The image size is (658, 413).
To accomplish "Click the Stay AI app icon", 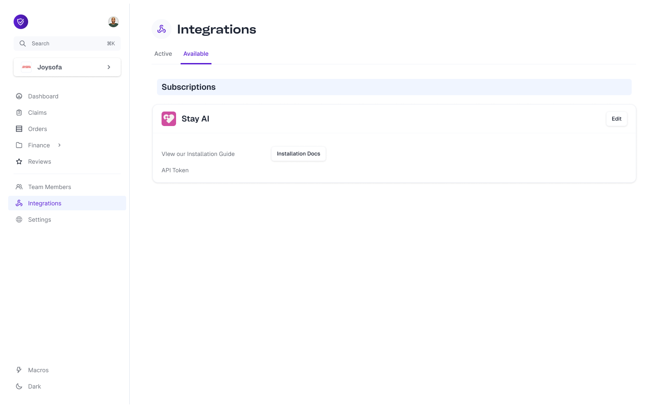I will pos(168,118).
